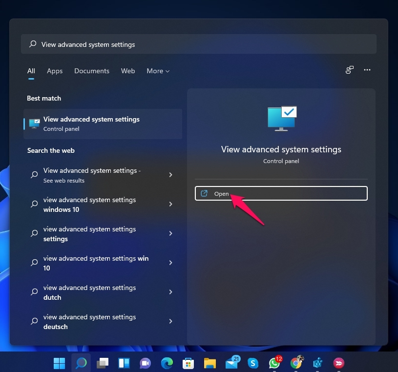Open the Widgets panel icon

coord(124,363)
